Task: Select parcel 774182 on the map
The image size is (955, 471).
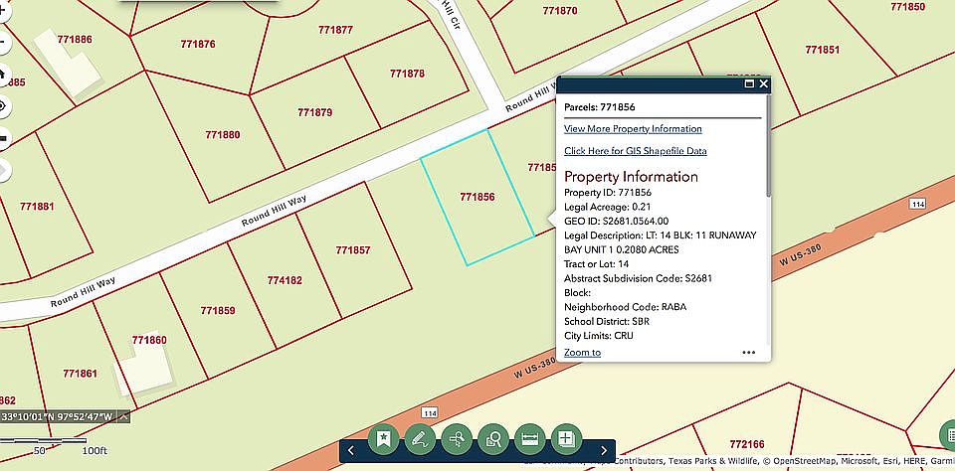Action: point(285,280)
